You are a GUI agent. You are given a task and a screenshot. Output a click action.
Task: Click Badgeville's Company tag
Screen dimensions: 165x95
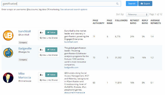pos(23,60)
